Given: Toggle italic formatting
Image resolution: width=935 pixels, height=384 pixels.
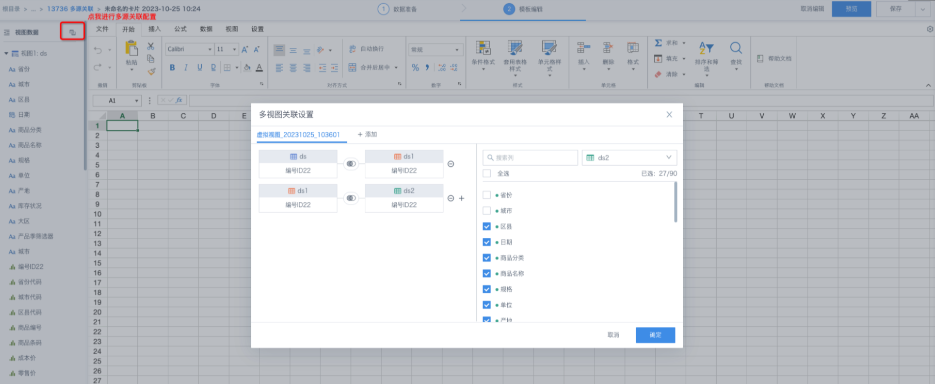Looking at the screenshot, I should (x=186, y=67).
